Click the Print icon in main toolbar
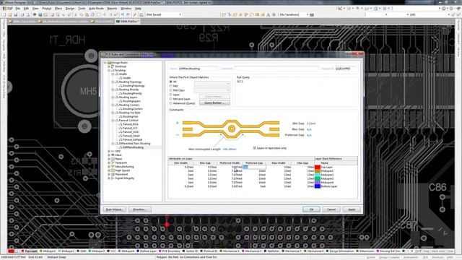The height and width of the screenshot is (260, 462). coord(22,14)
